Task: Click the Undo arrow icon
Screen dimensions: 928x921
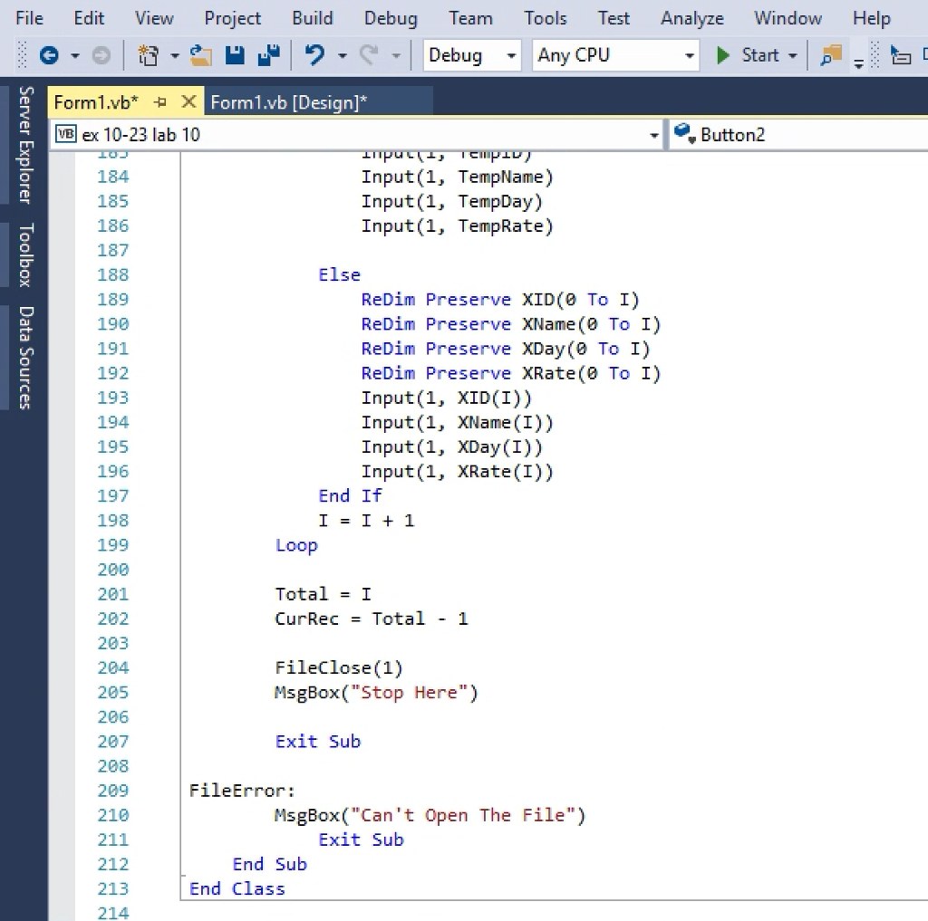Action: click(314, 56)
